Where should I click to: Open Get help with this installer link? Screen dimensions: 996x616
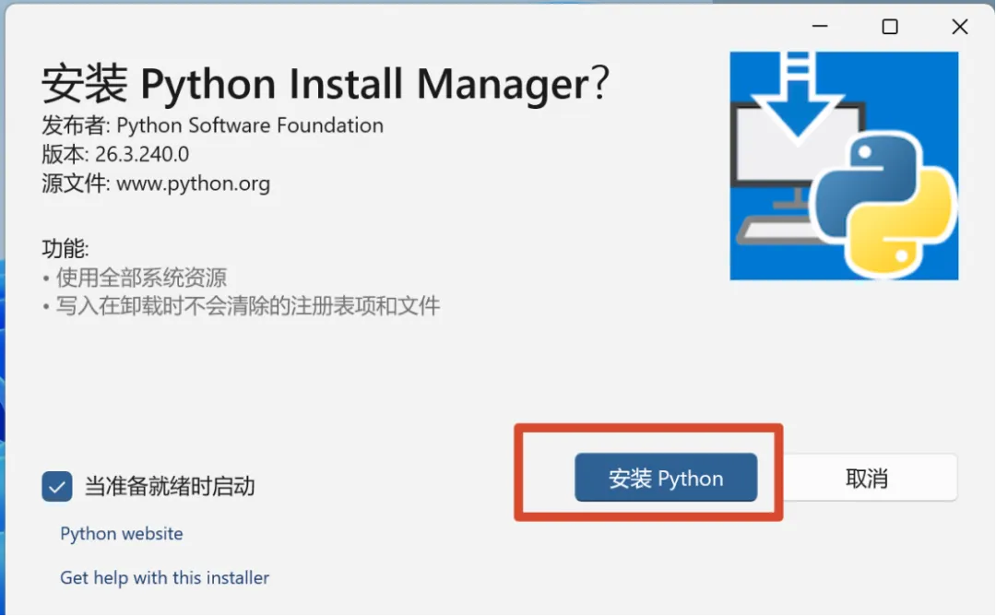(164, 578)
